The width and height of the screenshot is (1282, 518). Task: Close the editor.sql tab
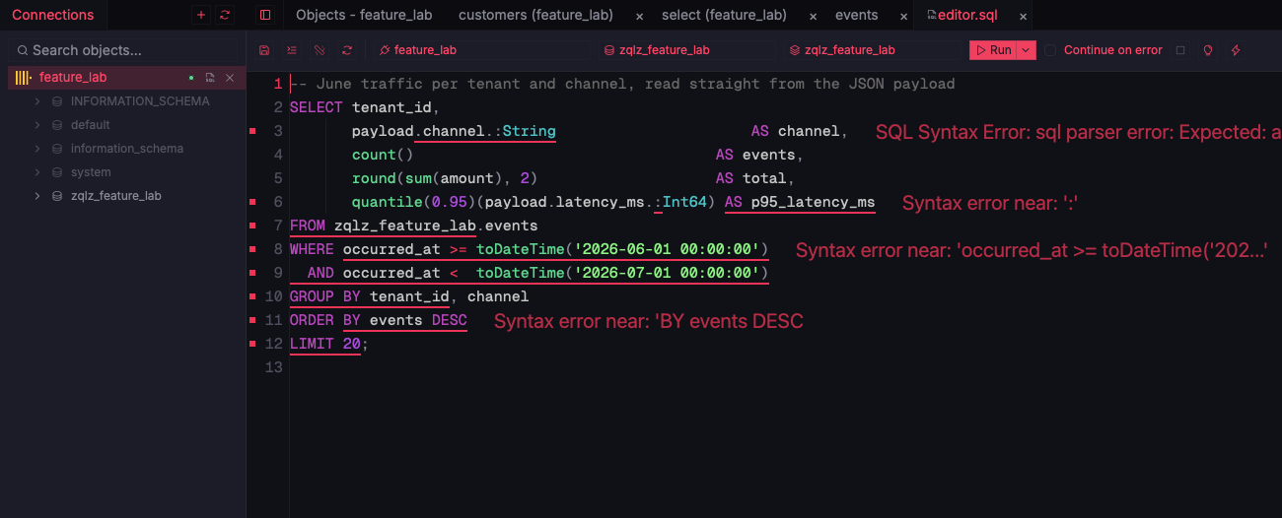pyautogui.click(x=1023, y=16)
